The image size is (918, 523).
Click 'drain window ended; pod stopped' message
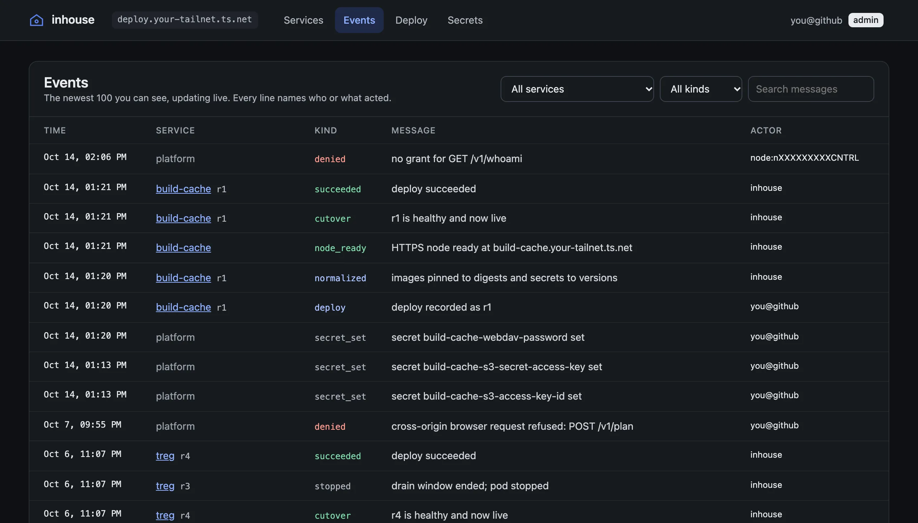point(470,486)
